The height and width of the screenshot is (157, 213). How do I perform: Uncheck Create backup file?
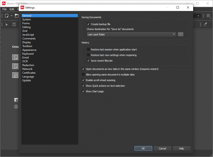pyautogui.click(x=88, y=24)
